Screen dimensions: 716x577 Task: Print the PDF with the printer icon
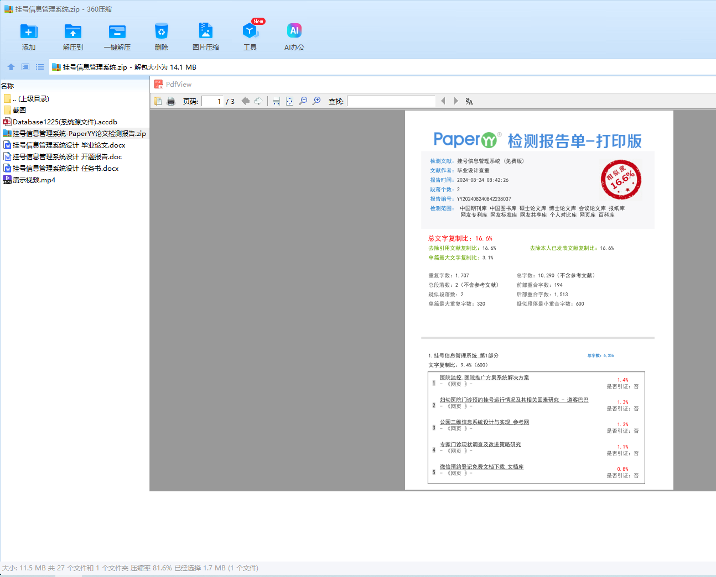[171, 101]
